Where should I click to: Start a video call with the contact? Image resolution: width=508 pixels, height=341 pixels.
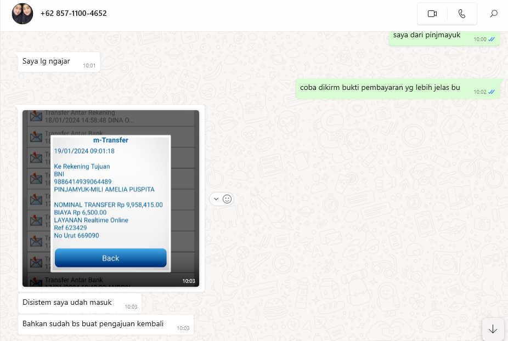pos(432,14)
